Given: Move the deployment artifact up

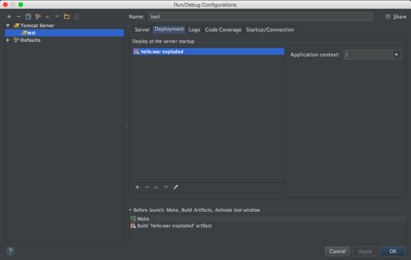Looking at the screenshot, I should click(156, 187).
